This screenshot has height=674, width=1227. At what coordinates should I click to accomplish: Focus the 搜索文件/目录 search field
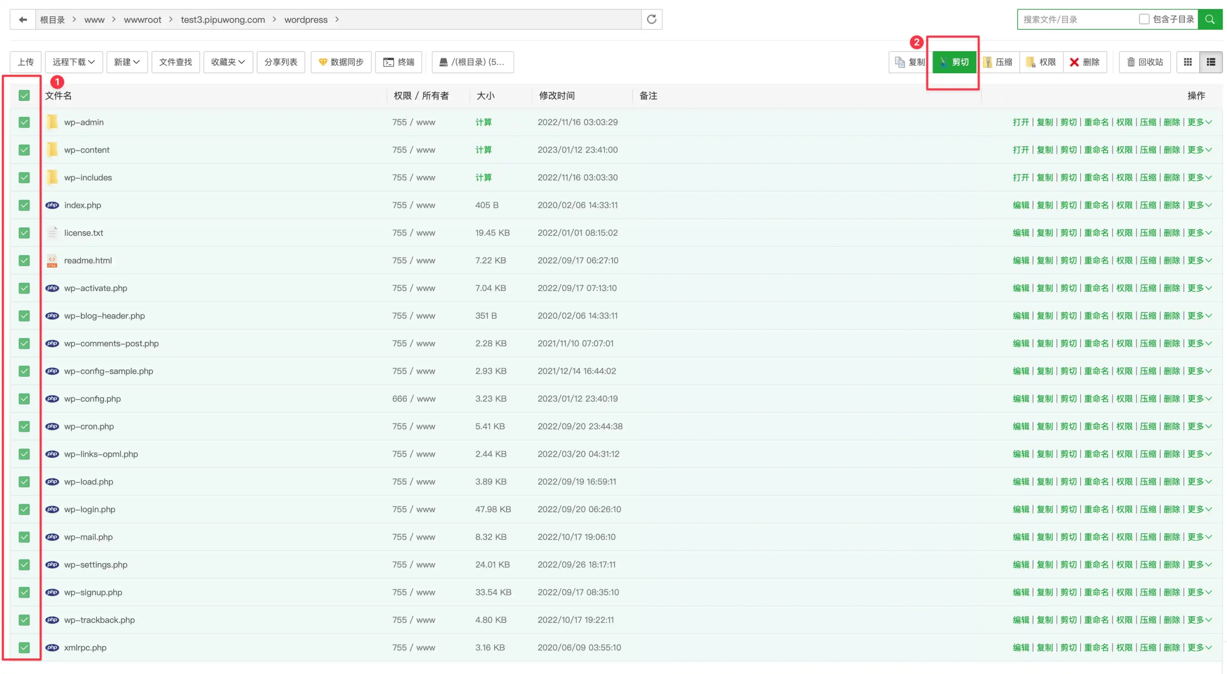(1077, 20)
